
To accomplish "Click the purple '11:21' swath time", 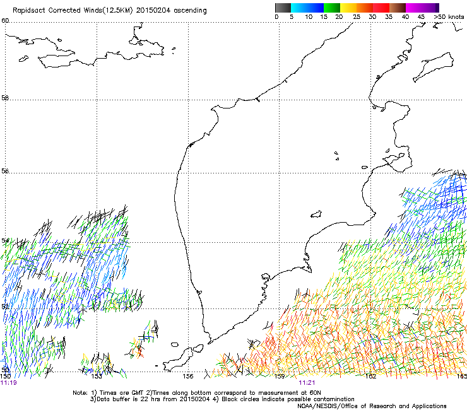I will [307, 383].
